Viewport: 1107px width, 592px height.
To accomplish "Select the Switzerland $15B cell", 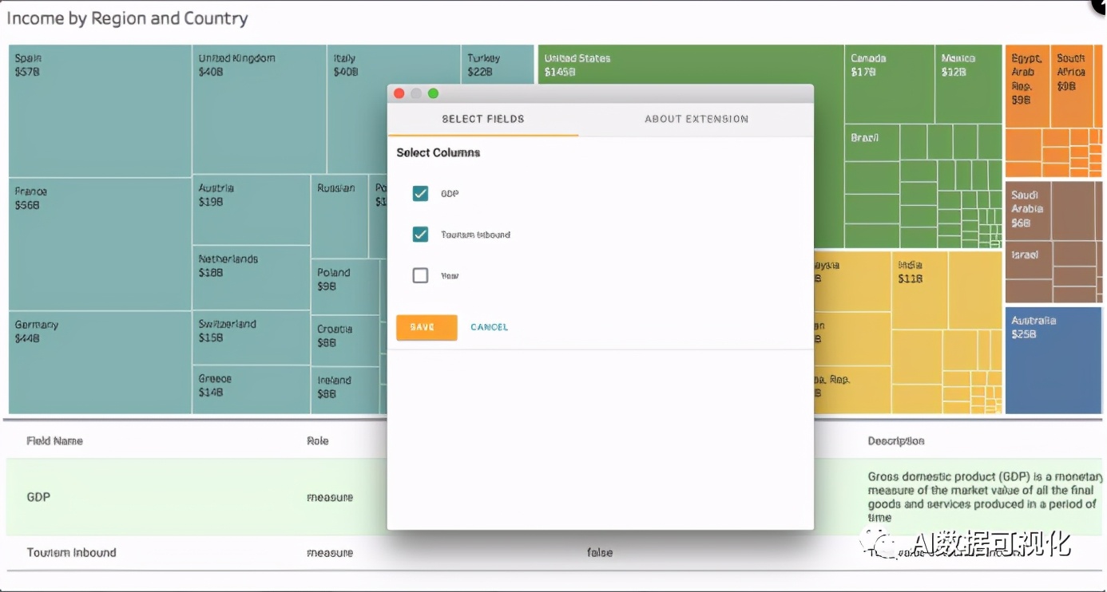I will tap(251, 338).
